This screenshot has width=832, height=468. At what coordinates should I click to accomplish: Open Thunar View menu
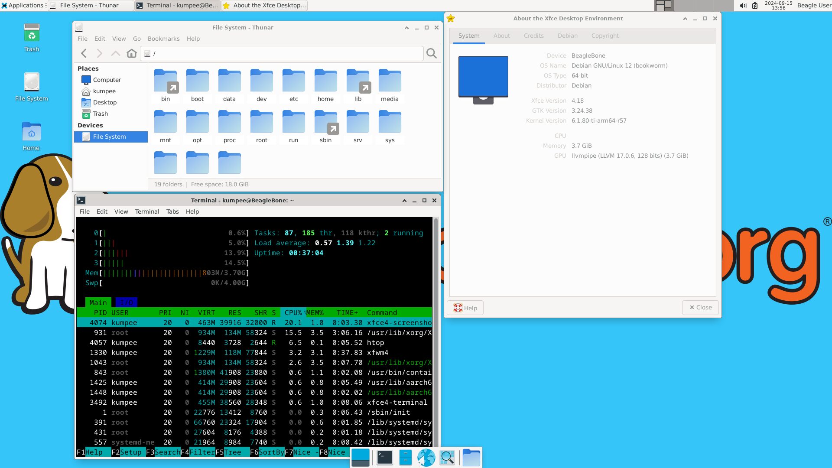[x=119, y=39]
